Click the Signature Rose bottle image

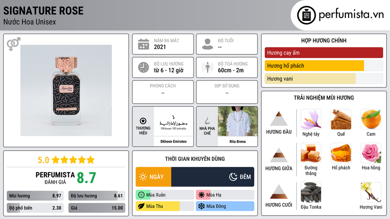coord(66,90)
